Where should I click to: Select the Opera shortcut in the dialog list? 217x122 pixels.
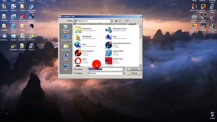pos(81,61)
